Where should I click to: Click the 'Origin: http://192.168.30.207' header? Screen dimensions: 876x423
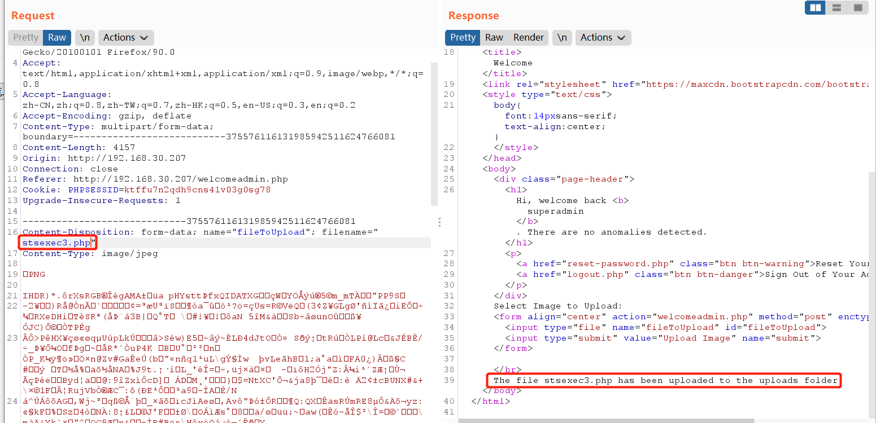[x=104, y=158]
